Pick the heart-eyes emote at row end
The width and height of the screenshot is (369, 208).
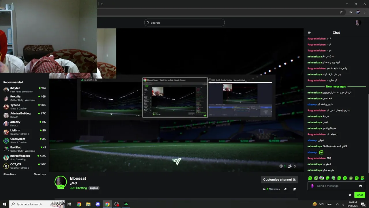click(x=362, y=178)
